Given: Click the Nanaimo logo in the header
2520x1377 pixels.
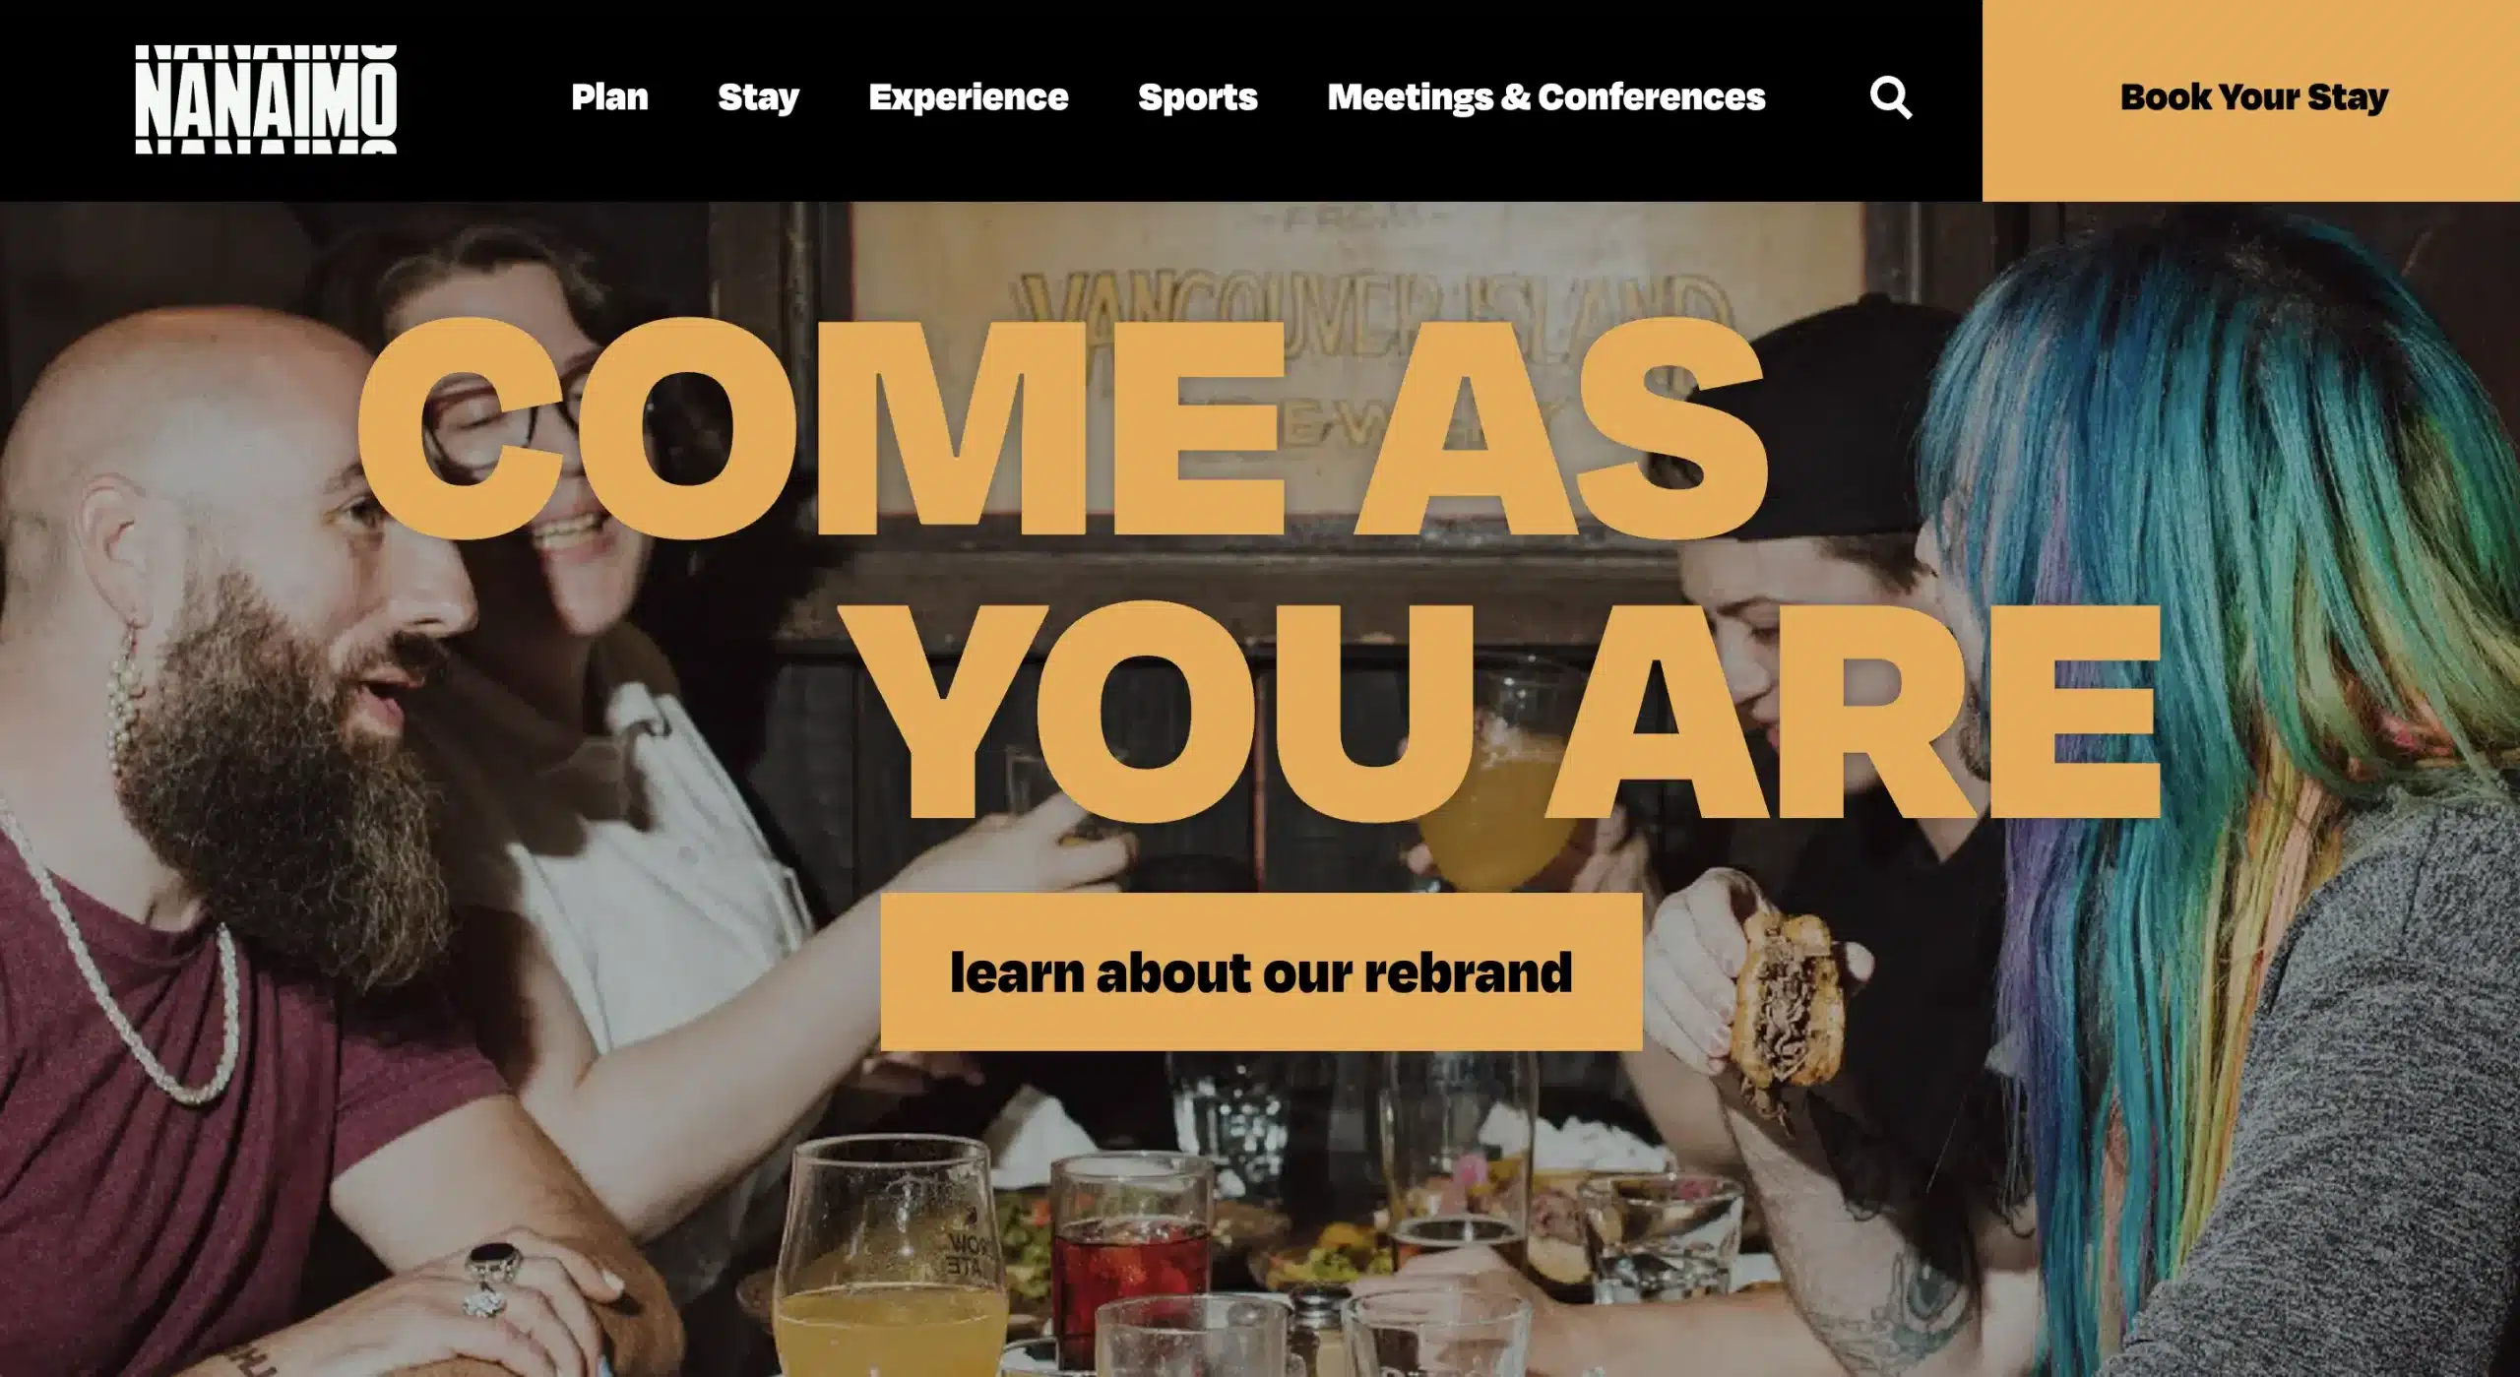Looking at the screenshot, I should tap(266, 98).
